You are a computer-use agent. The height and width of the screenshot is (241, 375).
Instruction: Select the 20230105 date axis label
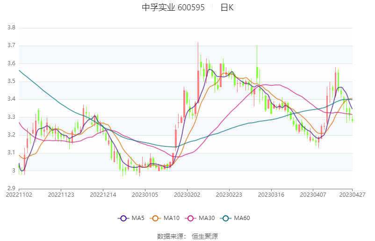(x=145, y=194)
